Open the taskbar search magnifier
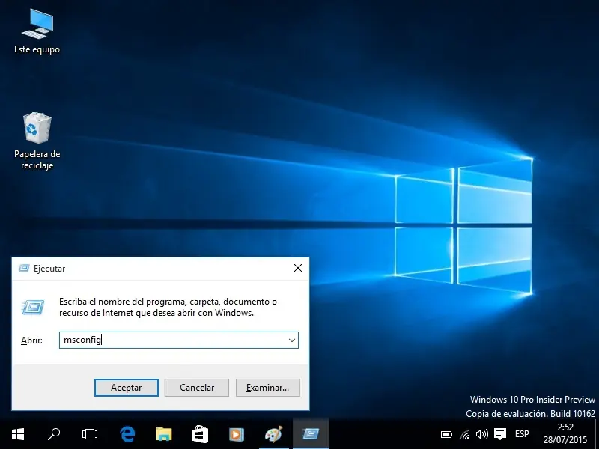 click(x=54, y=434)
